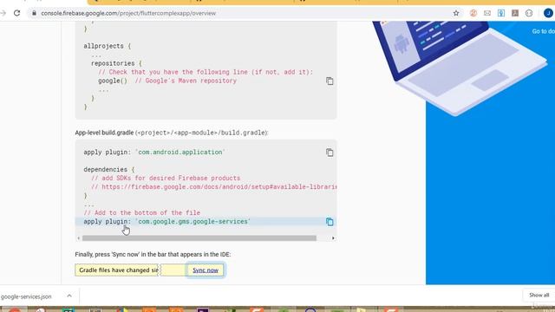Image resolution: width=555 pixels, height=312 pixels.
Task: Open the orange circular browser extension
Action: tap(473, 13)
